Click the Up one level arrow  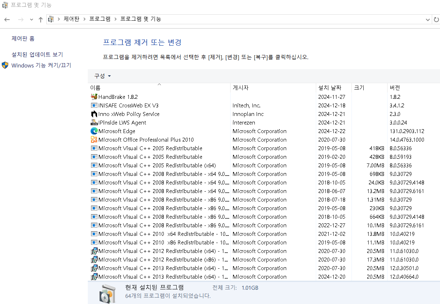click(40, 20)
